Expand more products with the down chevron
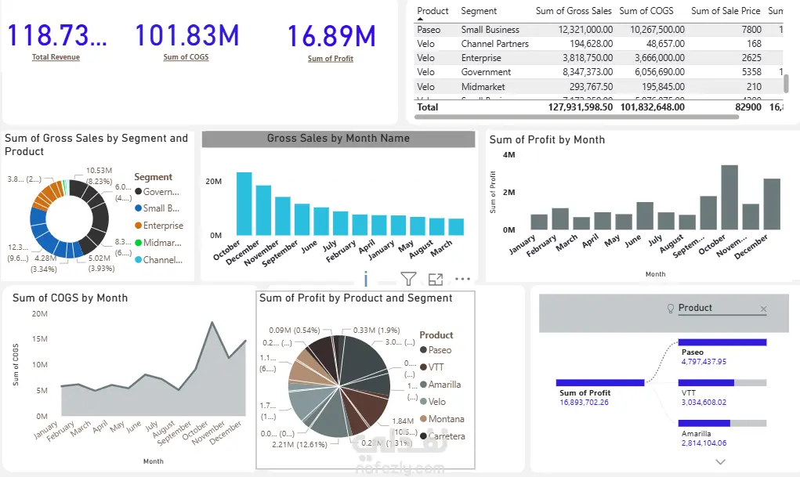The width and height of the screenshot is (800, 477). click(x=720, y=461)
